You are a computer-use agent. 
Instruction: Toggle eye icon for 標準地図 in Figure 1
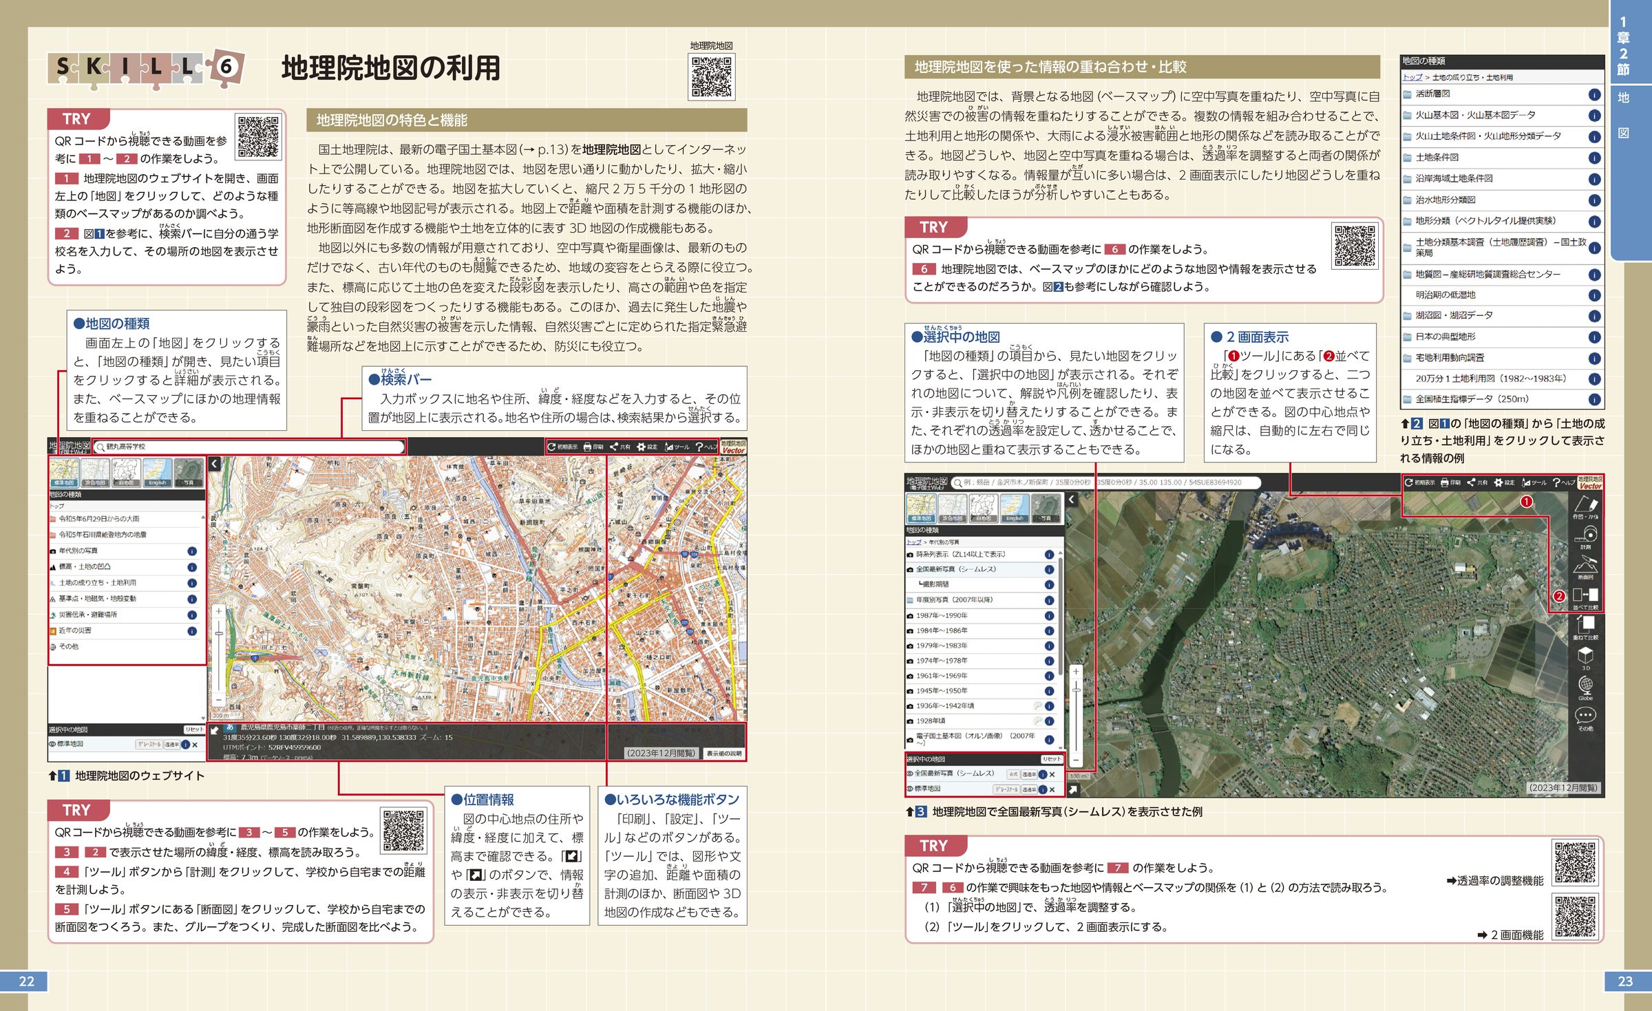click(x=52, y=744)
